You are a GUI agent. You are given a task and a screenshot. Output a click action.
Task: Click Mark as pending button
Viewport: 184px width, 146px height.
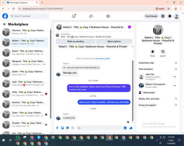point(75,41)
